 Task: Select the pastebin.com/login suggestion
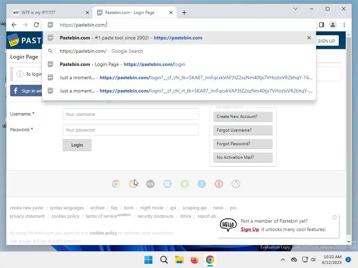pyautogui.click(x=179, y=64)
